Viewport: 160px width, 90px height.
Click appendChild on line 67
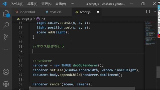[70, 75]
